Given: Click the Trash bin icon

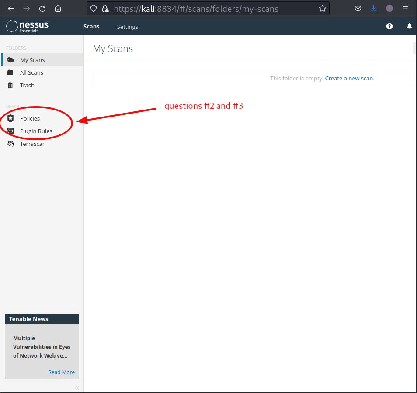Looking at the screenshot, I should (11, 85).
